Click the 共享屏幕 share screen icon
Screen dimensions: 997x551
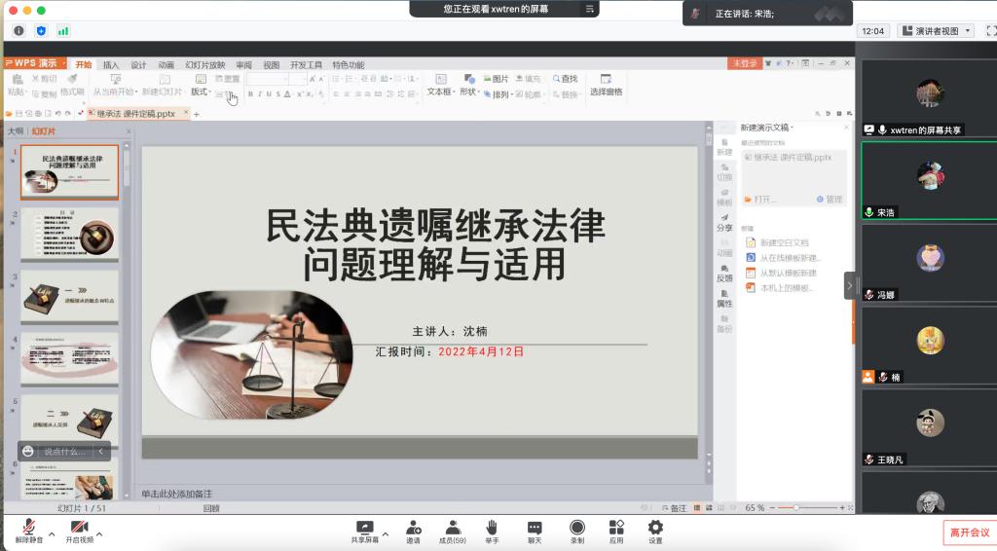(365, 529)
